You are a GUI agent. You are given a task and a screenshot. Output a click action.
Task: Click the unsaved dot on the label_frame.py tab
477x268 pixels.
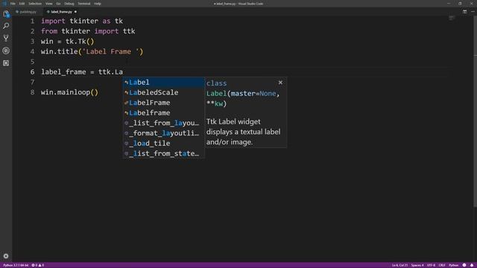[x=75, y=12]
